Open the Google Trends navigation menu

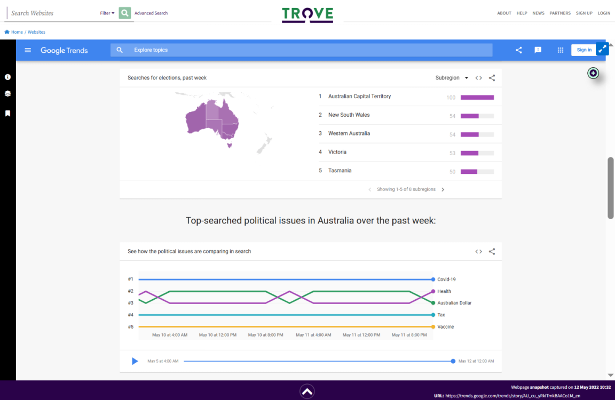pyautogui.click(x=28, y=50)
